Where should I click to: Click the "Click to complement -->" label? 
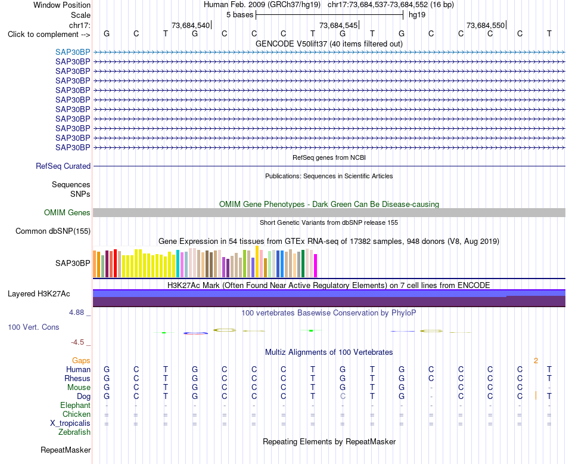pos(49,35)
